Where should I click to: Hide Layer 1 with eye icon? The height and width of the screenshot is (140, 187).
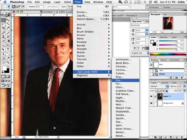pyautogui.click(x=151, y=96)
